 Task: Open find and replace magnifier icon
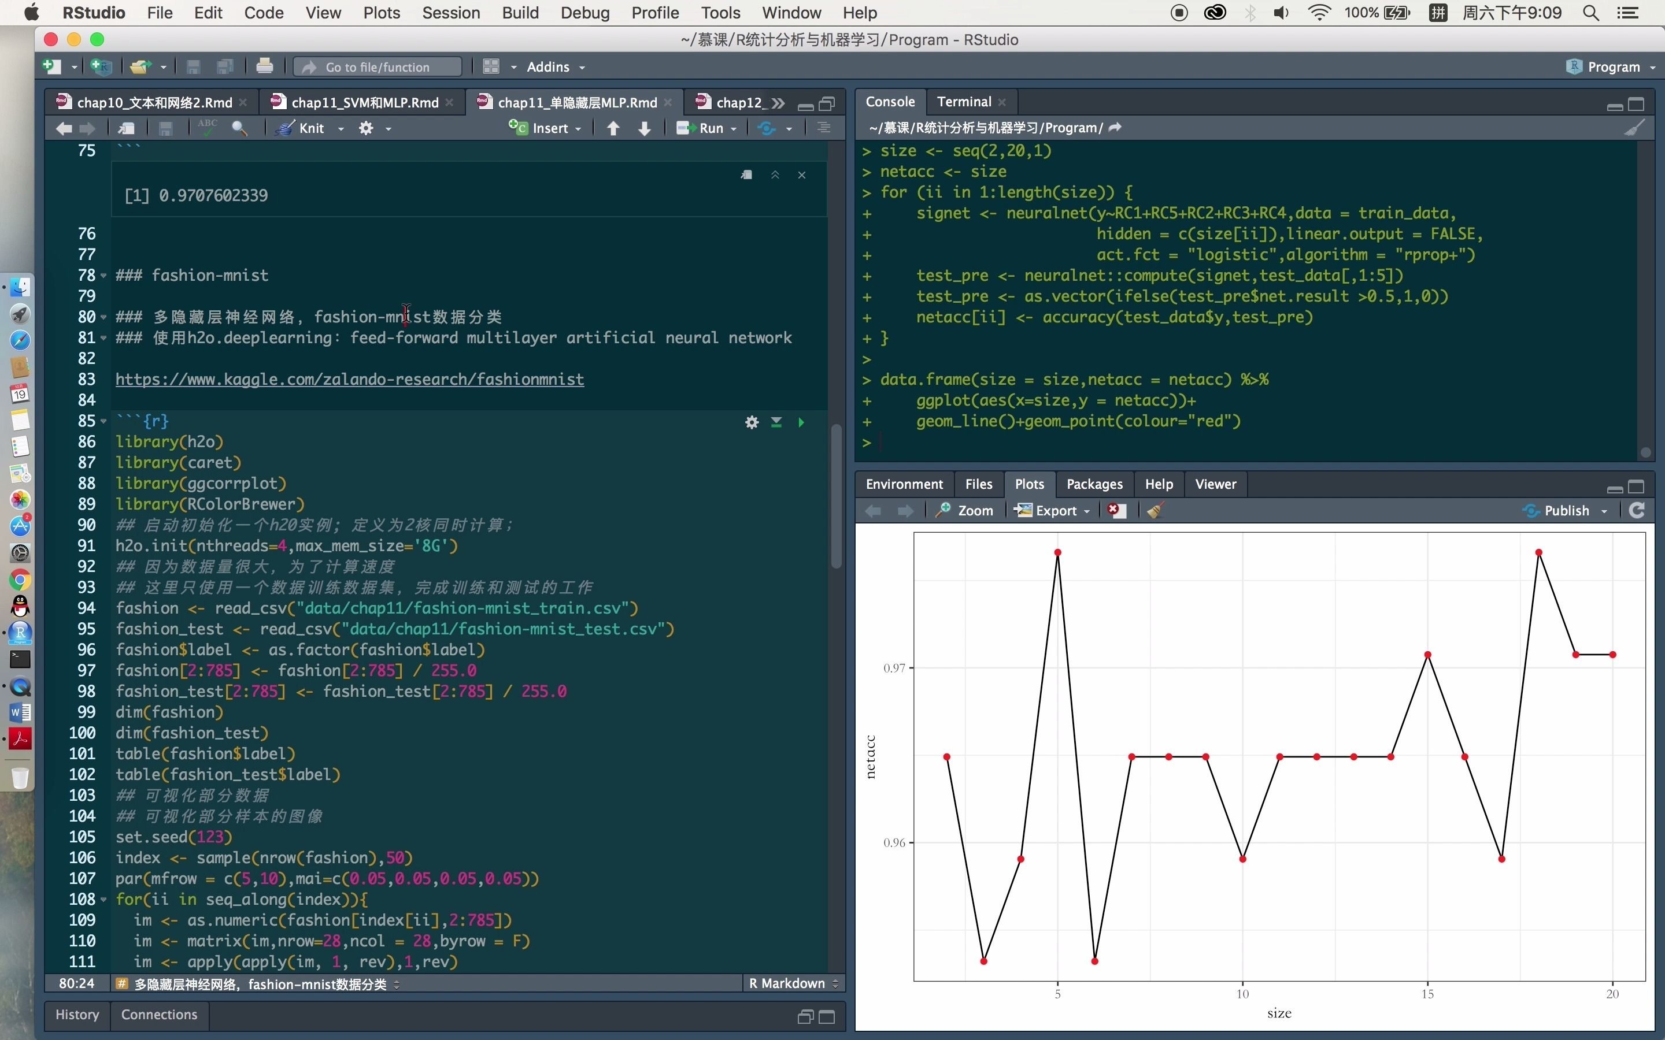pyautogui.click(x=240, y=128)
